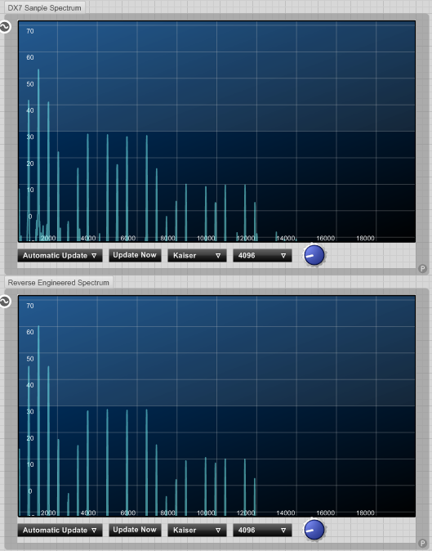Open Automatic Update dropdown in Reverse Engineered Spectrum
This screenshot has height=551, width=432.
click(x=60, y=531)
